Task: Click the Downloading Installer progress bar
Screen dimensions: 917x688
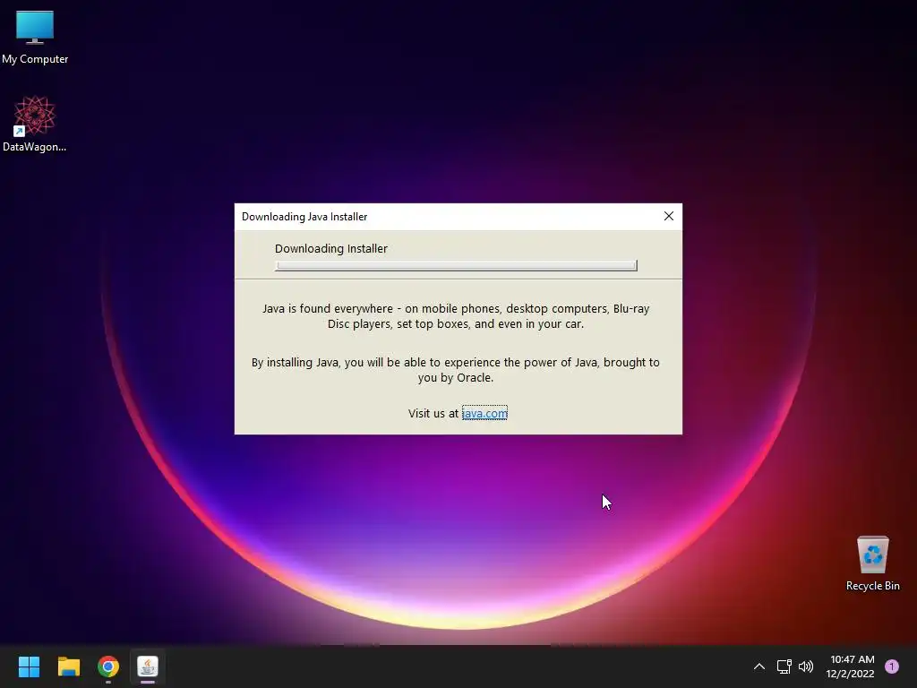Action: [456, 265]
